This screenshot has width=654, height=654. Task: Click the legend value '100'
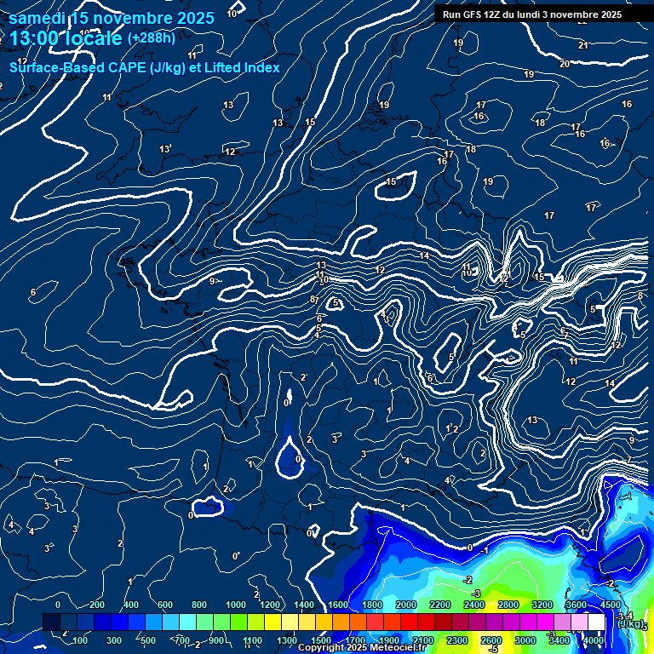pyautogui.click(x=80, y=640)
